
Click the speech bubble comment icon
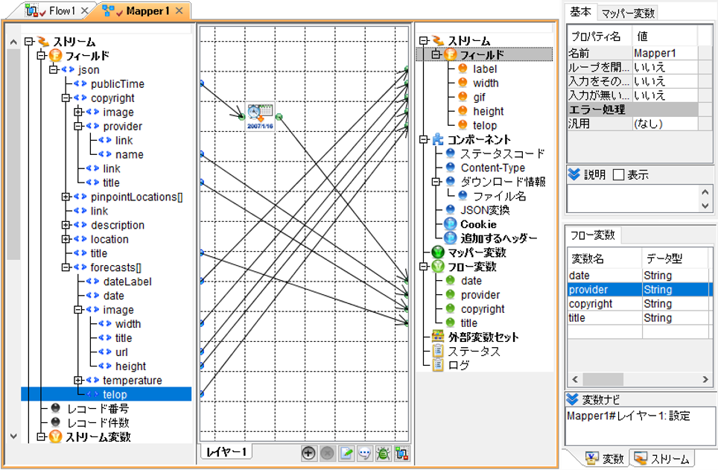click(x=364, y=454)
